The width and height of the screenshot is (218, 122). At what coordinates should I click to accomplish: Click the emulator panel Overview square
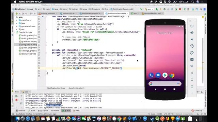[192, 86]
